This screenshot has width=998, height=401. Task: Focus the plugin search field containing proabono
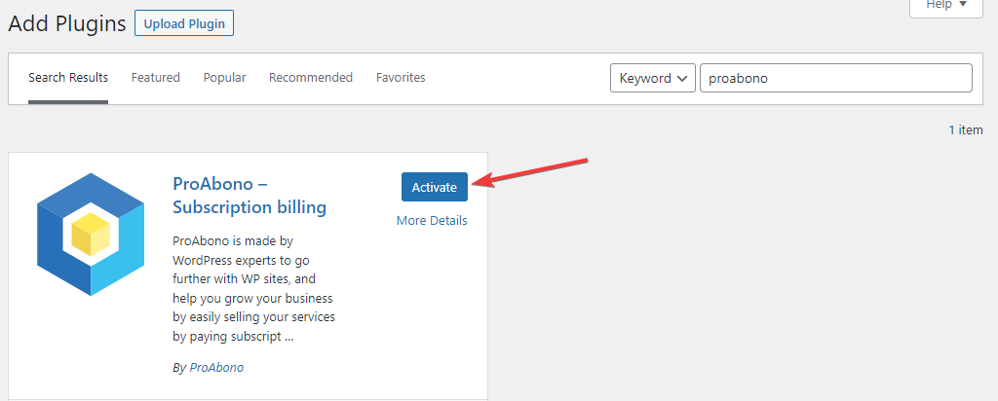pyautogui.click(x=835, y=78)
